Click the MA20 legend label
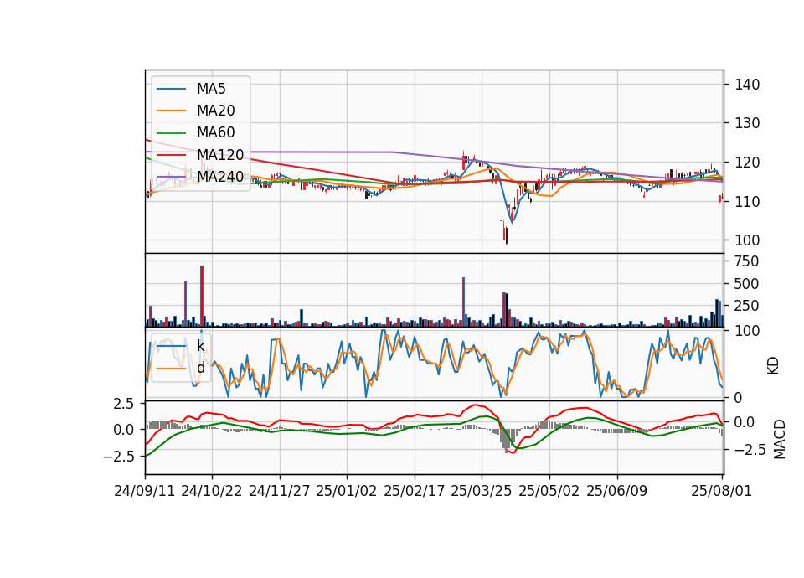 (x=215, y=111)
